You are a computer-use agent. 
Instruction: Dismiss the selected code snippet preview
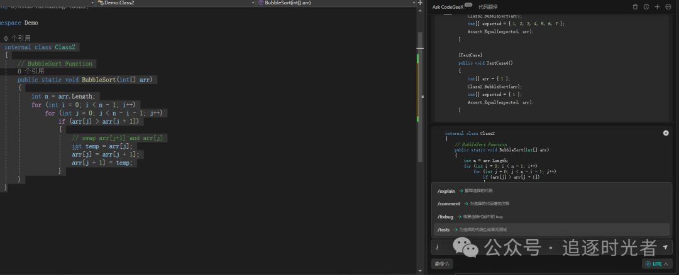(666, 133)
